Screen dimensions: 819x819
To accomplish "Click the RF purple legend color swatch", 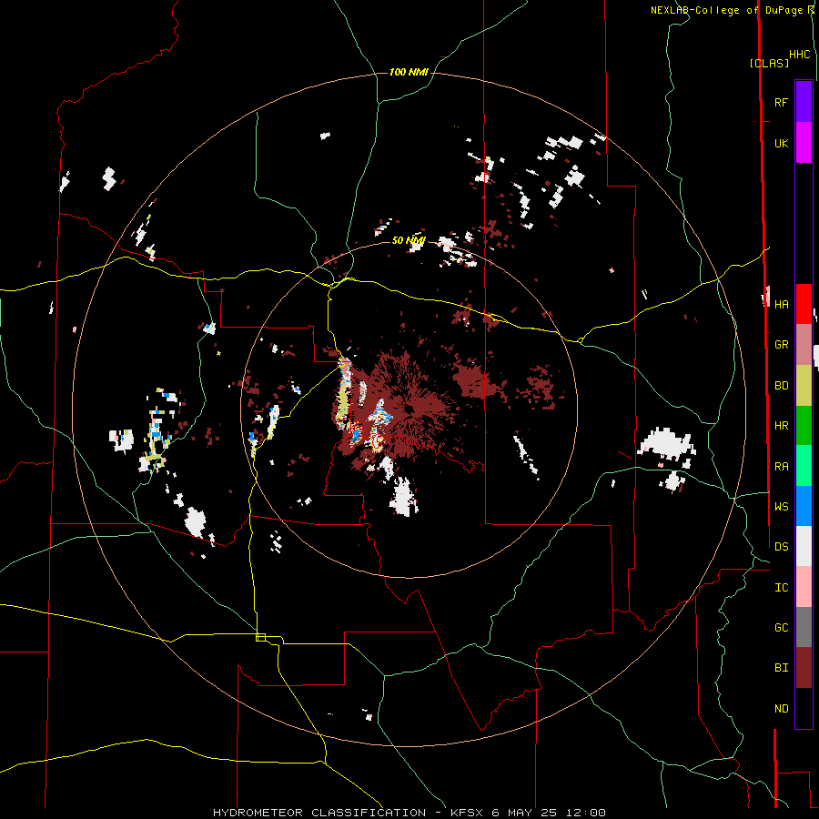I will [x=804, y=102].
